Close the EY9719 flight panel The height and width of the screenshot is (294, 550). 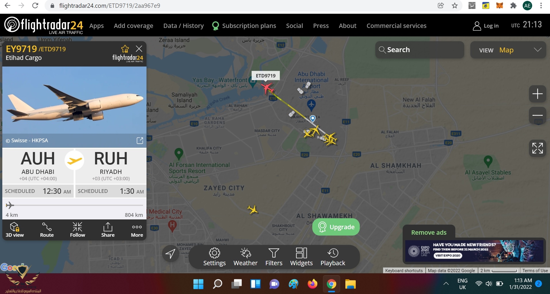point(139,49)
